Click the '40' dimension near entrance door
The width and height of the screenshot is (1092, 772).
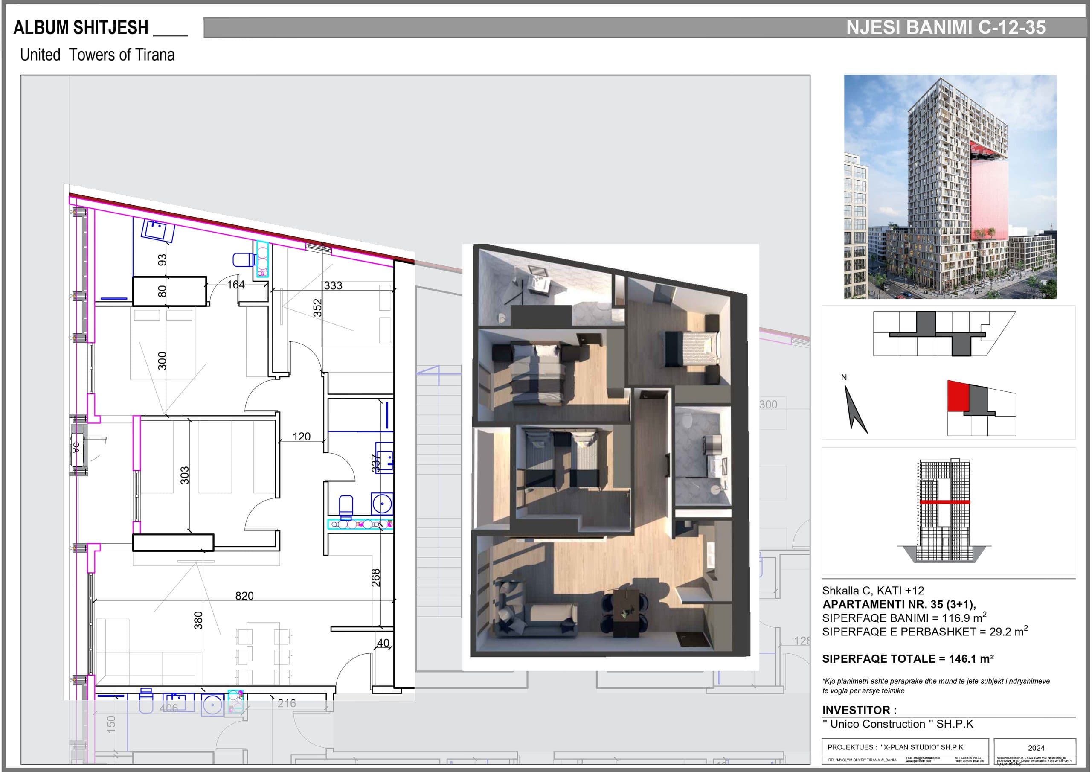383,643
